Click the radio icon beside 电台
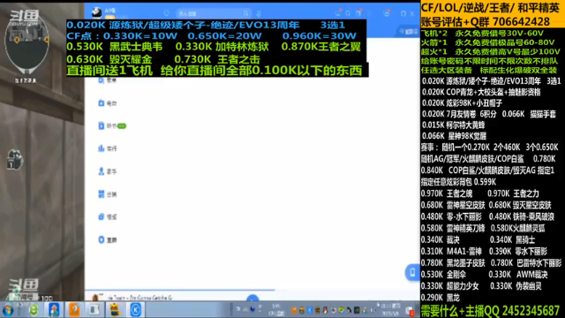Viewport: 565px width, 318px height. click(x=102, y=103)
